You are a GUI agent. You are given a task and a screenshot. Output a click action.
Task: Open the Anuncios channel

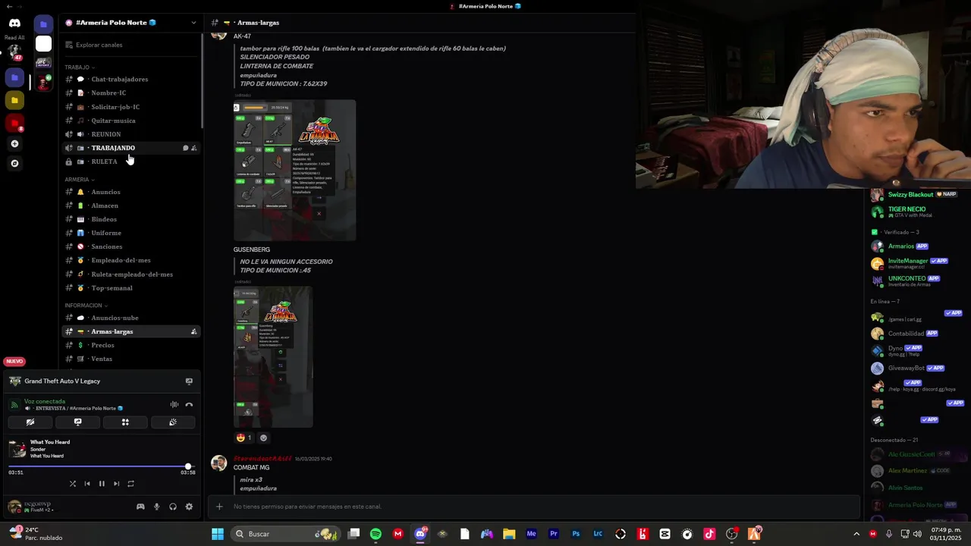130,192
